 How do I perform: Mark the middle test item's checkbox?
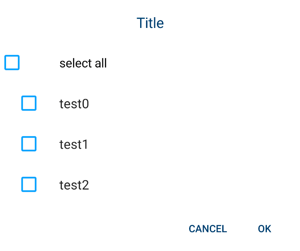click(29, 144)
